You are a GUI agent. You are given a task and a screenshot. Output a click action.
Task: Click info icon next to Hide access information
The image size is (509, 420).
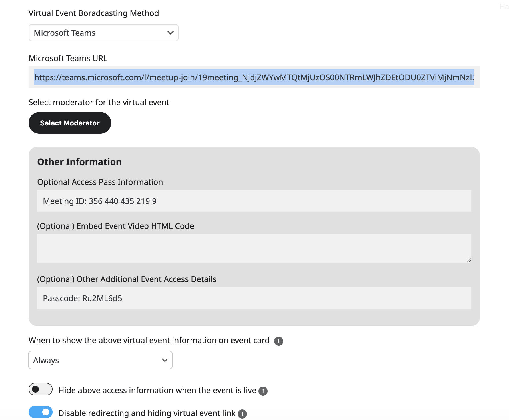[263, 391]
